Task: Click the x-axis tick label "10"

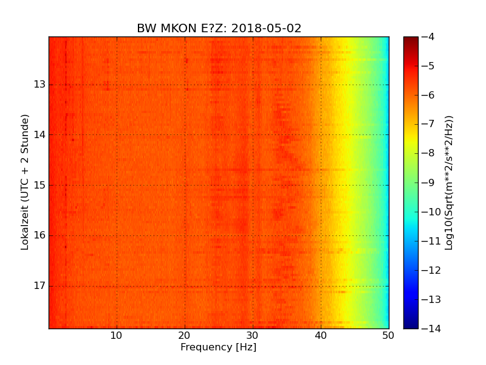Action: [116, 336]
